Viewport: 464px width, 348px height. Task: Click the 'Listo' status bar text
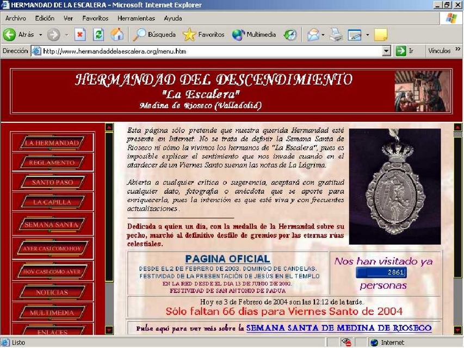[18, 343]
